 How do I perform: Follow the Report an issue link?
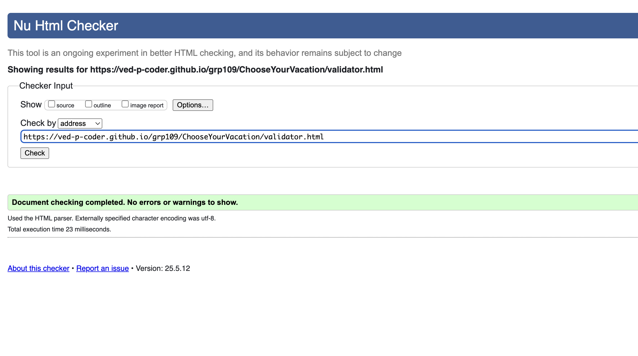[103, 268]
